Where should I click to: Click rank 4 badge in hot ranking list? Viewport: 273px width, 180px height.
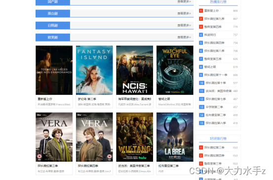click(x=201, y=35)
